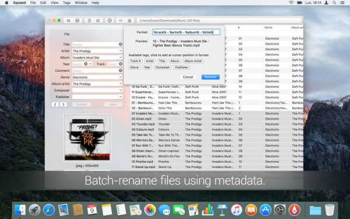Open System Preferences from the dock
The width and height of the screenshot is (350, 219).
[279, 210]
